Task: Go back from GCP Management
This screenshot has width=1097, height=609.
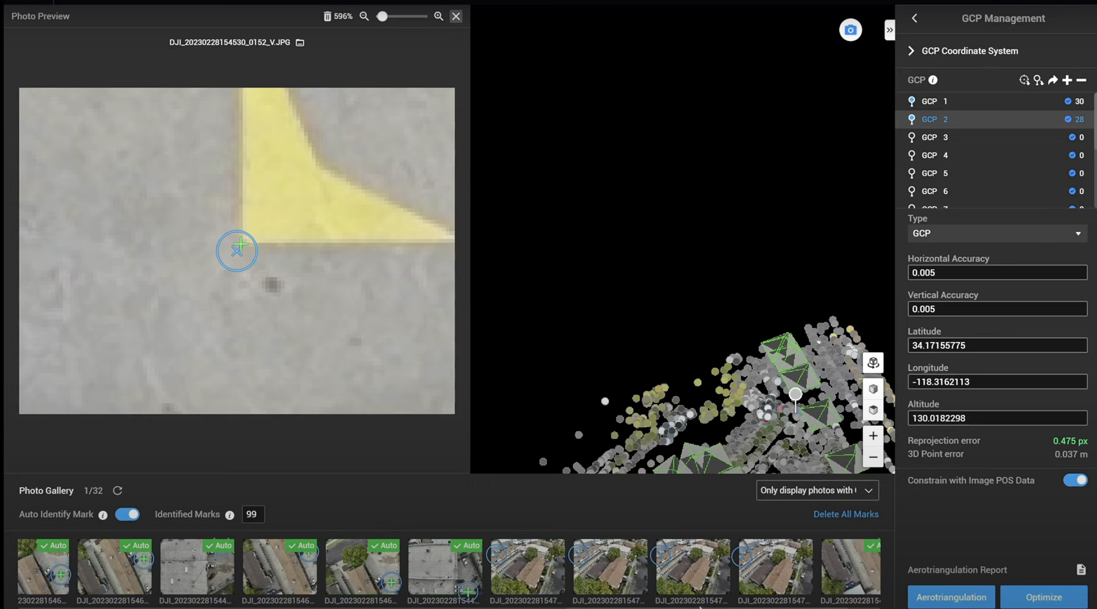Action: pyautogui.click(x=914, y=18)
